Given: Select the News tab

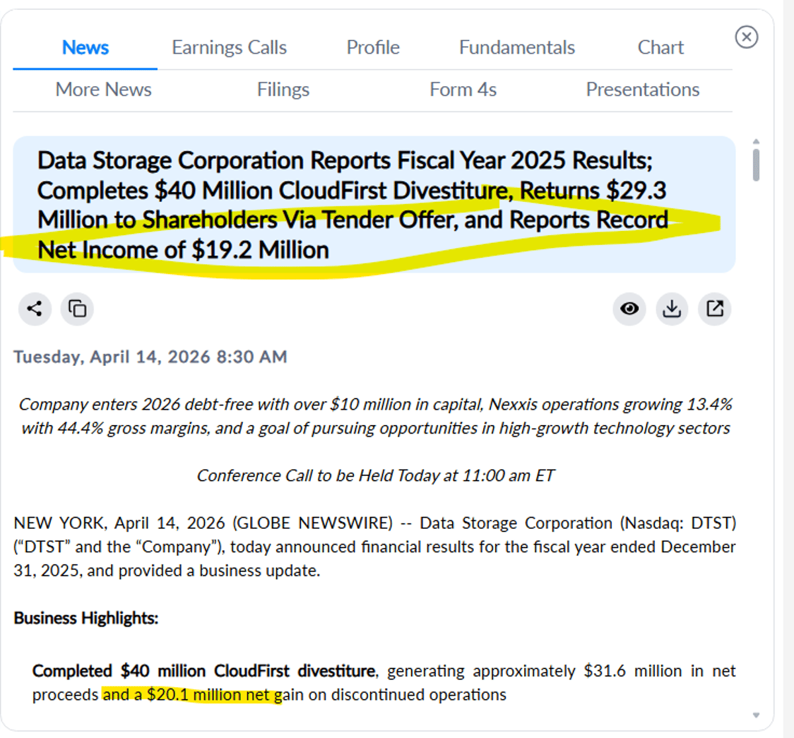Looking at the screenshot, I should [85, 47].
